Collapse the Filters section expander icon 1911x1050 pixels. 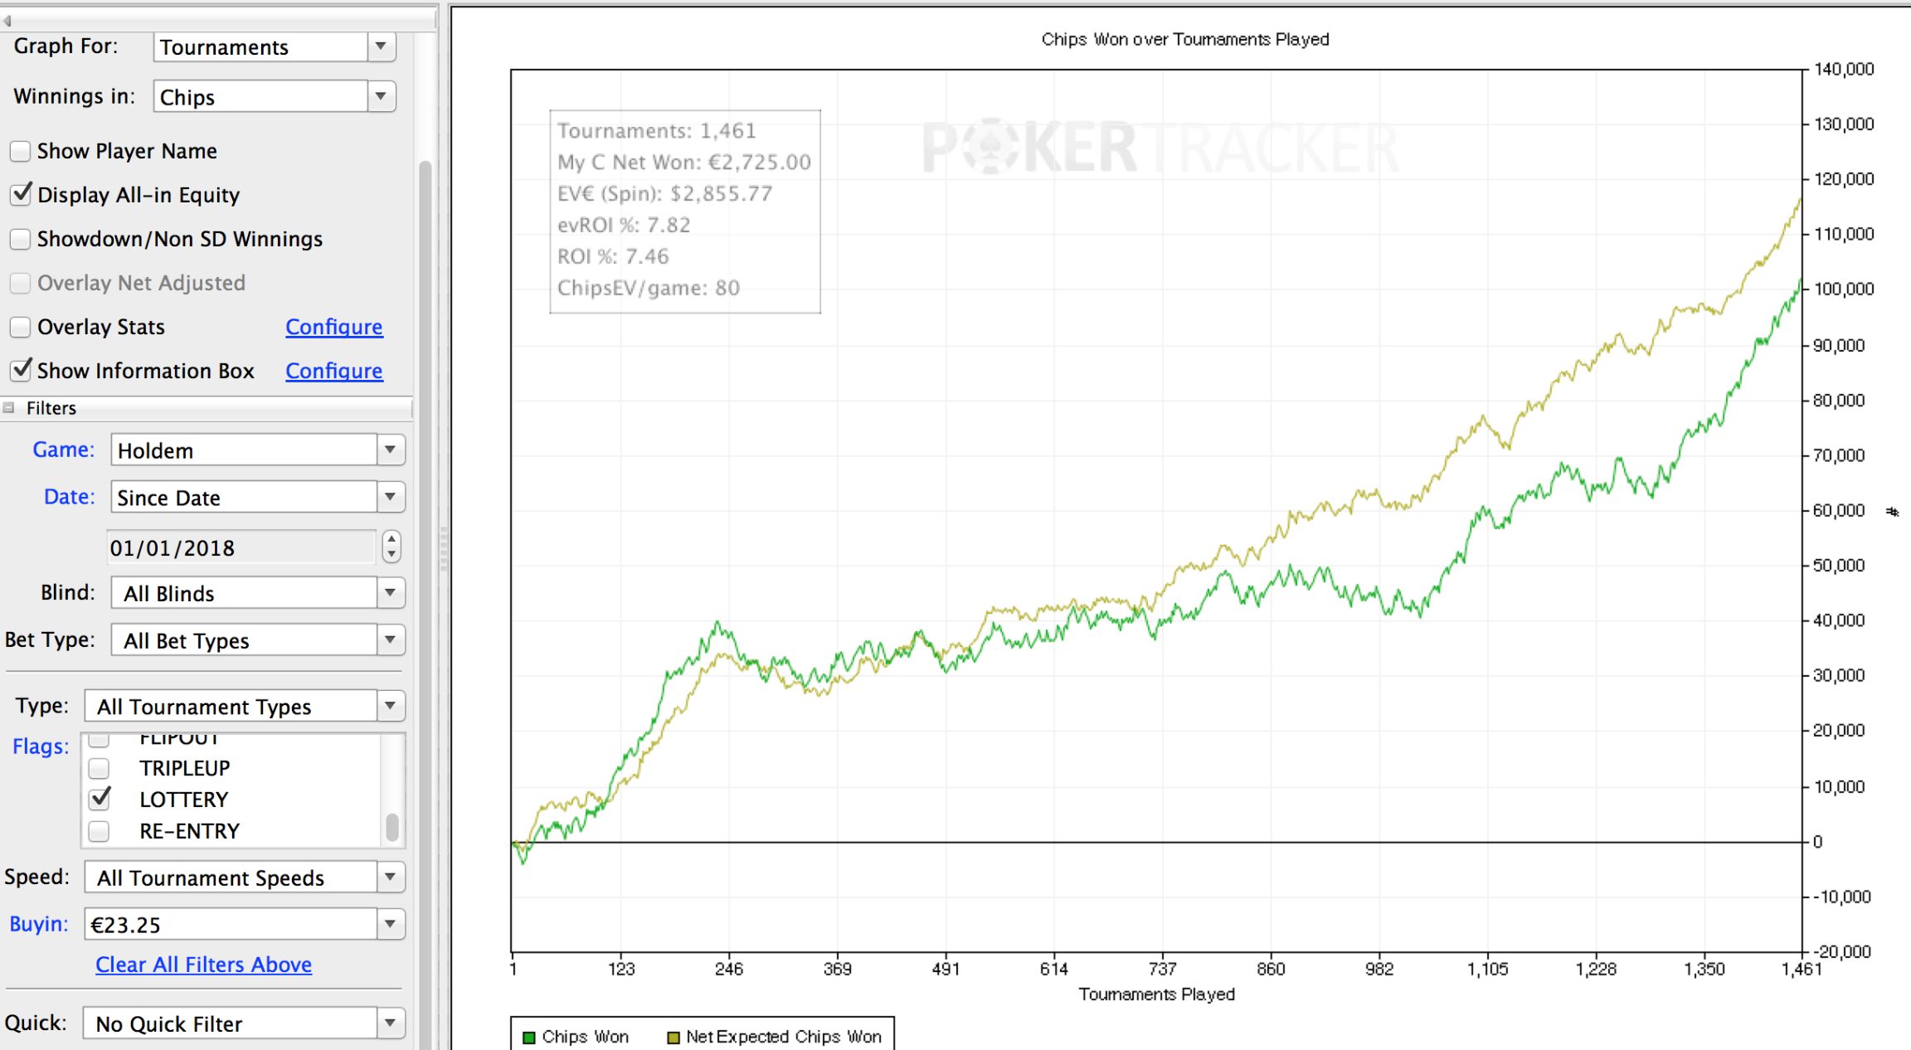coord(9,407)
